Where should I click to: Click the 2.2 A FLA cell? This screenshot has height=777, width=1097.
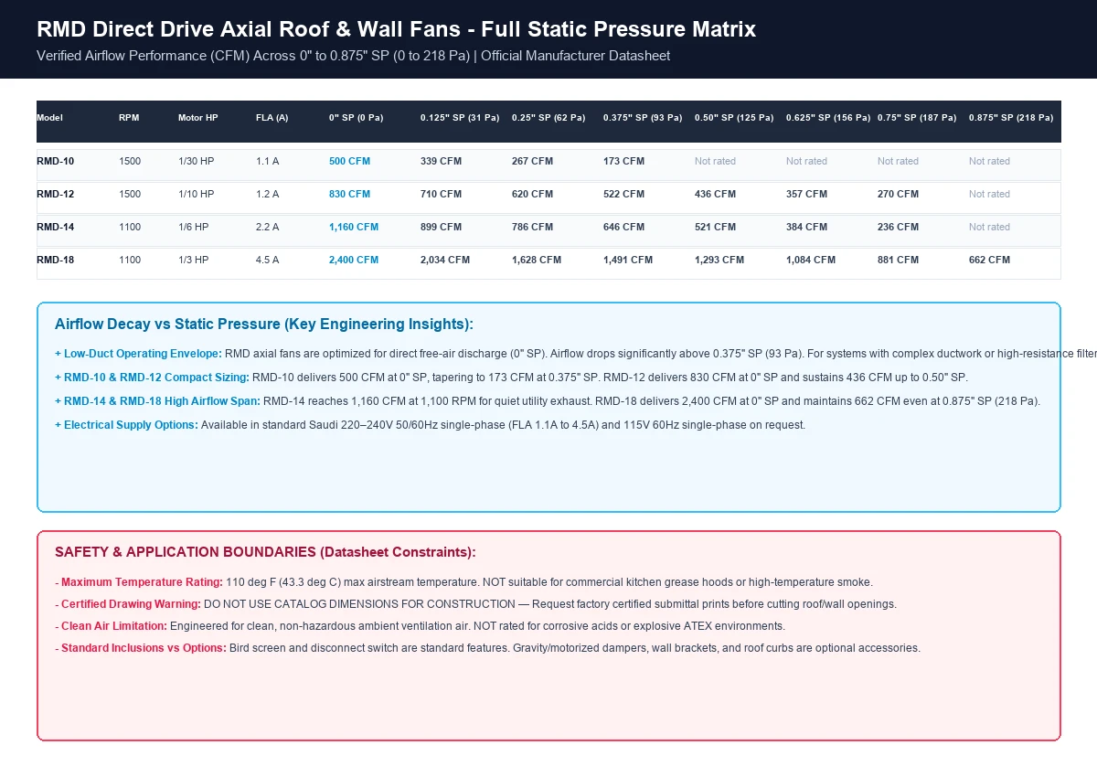[268, 228]
